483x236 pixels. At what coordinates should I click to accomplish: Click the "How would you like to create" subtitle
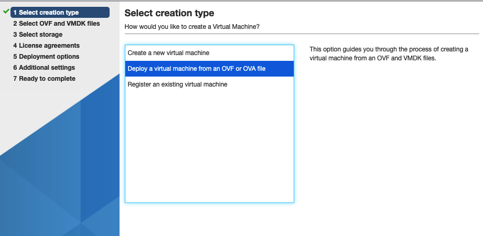click(192, 26)
